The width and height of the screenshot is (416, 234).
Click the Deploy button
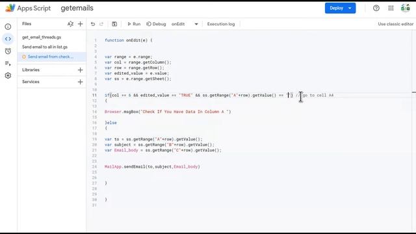(340, 8)
